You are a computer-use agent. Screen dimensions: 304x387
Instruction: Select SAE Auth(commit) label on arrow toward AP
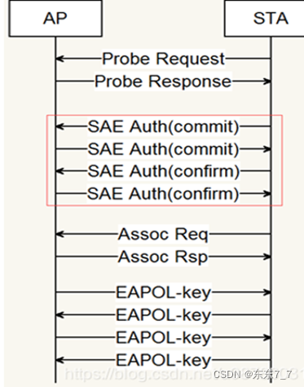[163, 126]
